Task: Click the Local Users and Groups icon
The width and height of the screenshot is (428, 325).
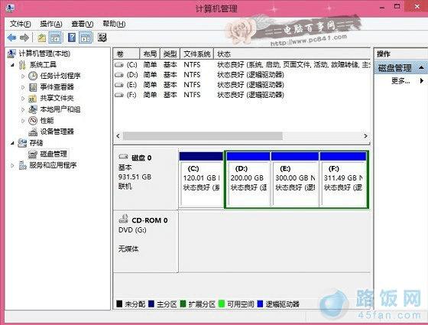Action: tap(33, 109)
